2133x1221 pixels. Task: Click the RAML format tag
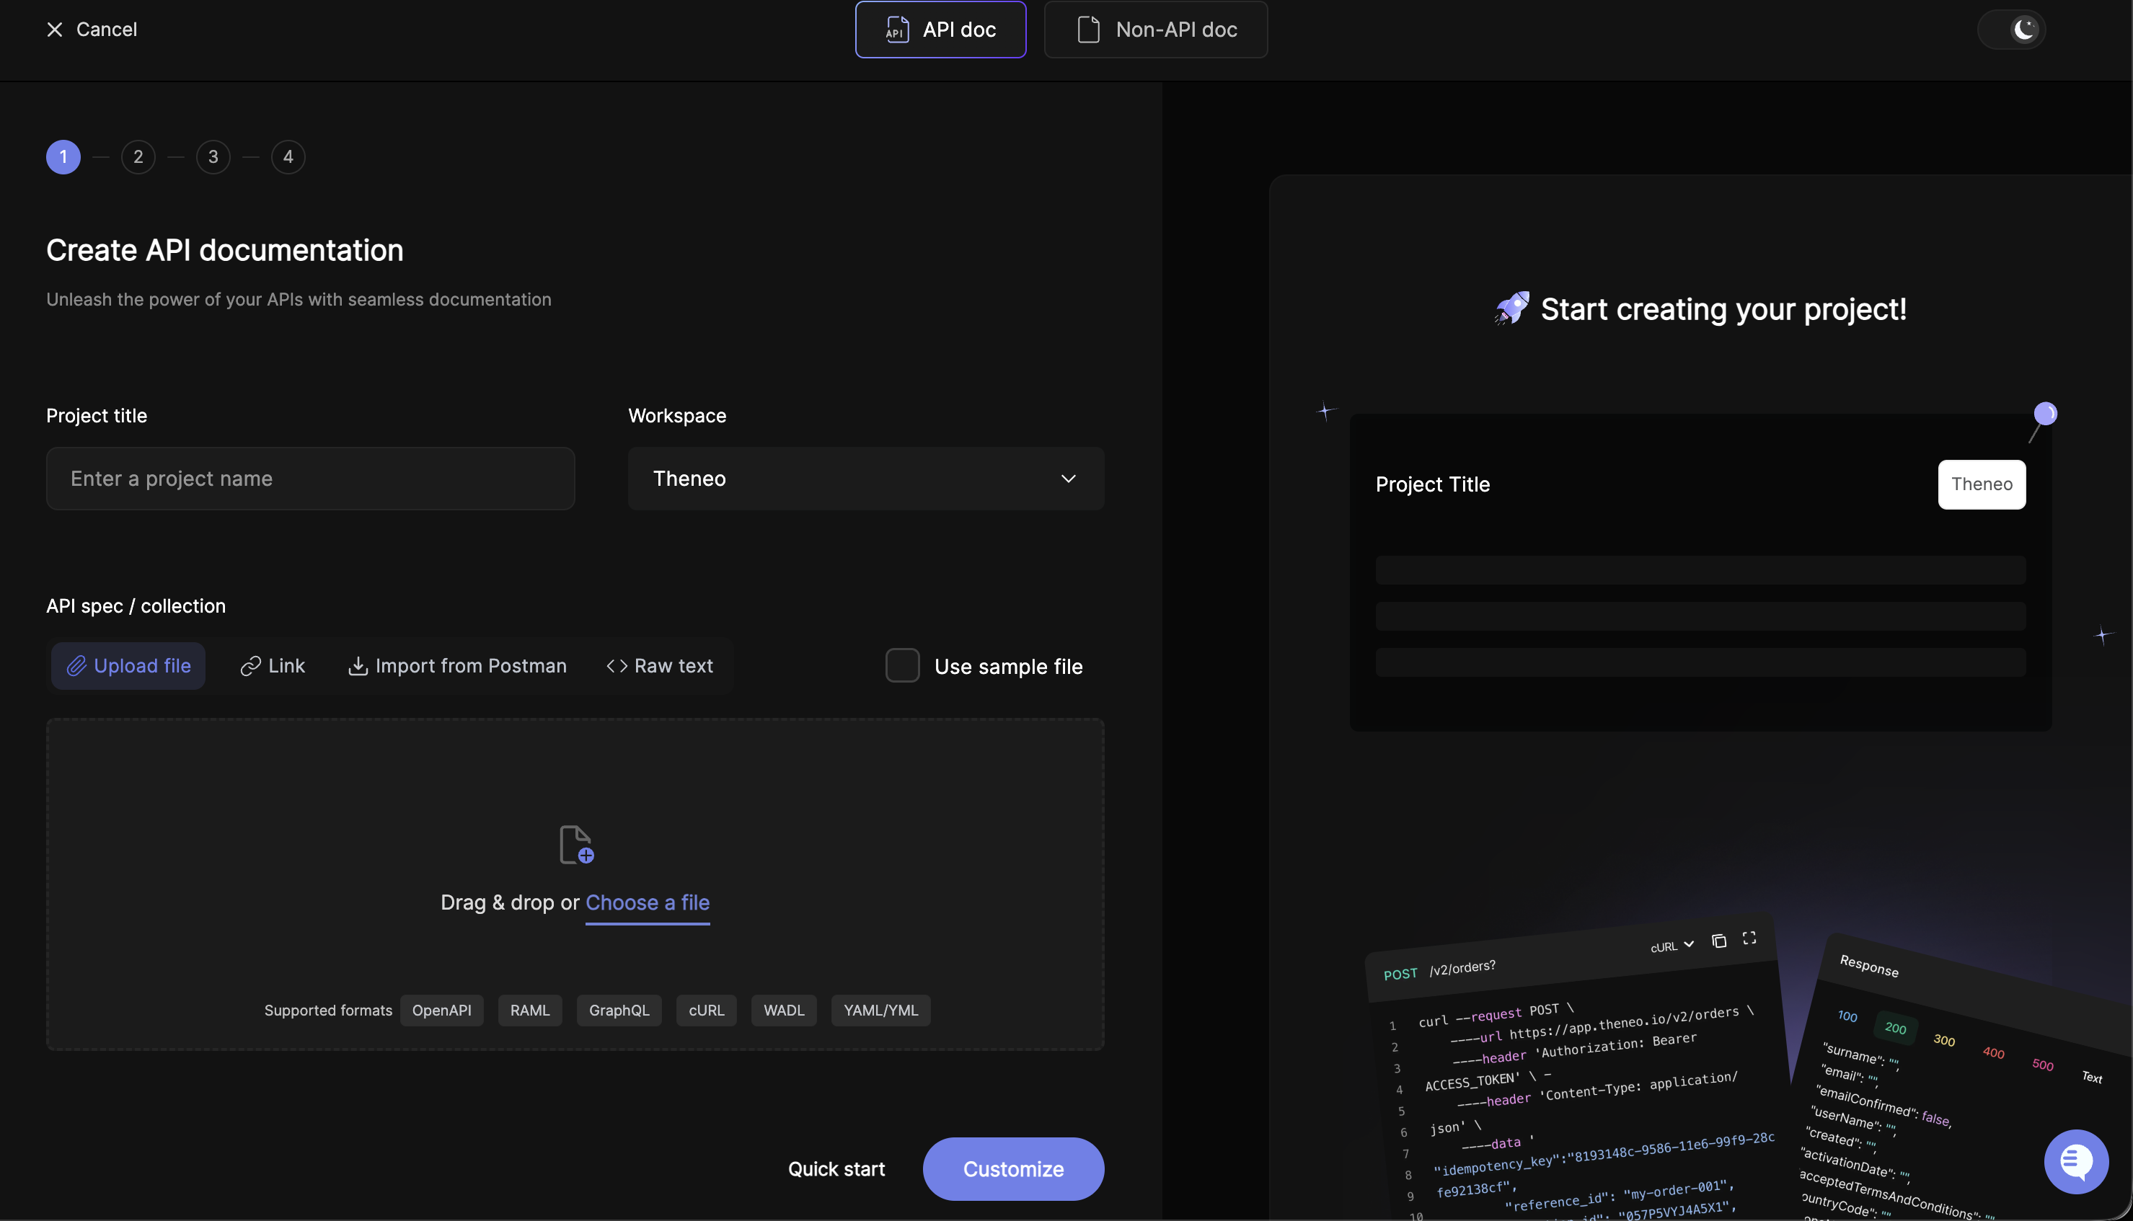click(x=530, y=1011)
